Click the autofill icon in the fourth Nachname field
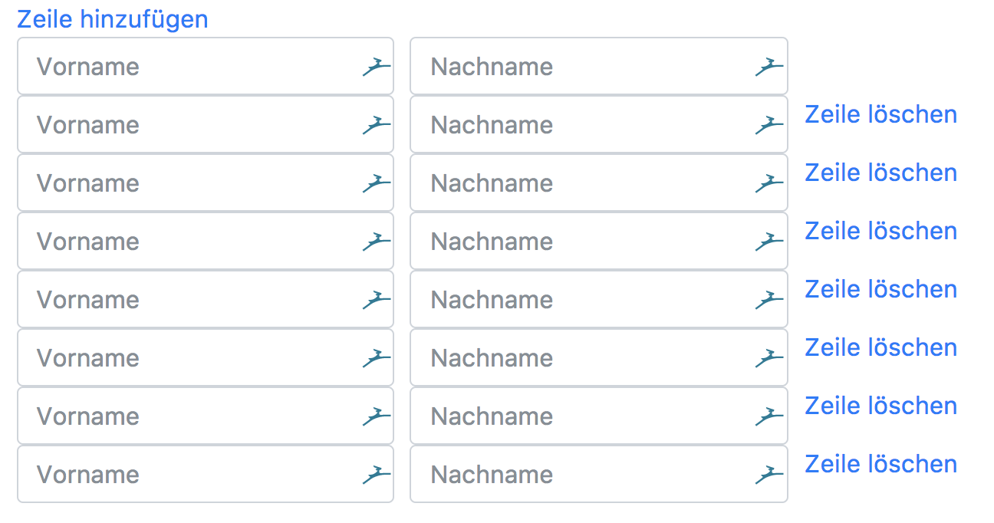The height and width of the screenshot is (523, 994). click(769, 242)
